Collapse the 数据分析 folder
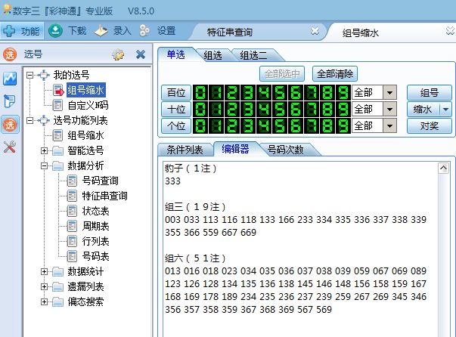456x337 pixels. pyautogui.click(x=44, y=165)
